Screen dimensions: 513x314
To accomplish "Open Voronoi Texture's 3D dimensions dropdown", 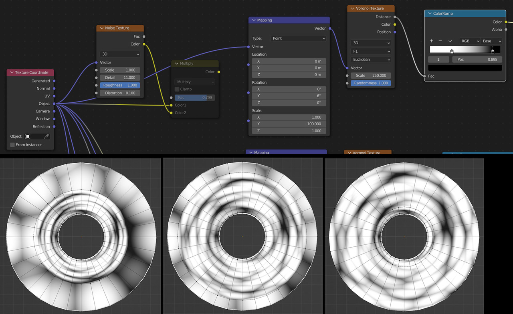I will 371,43.
